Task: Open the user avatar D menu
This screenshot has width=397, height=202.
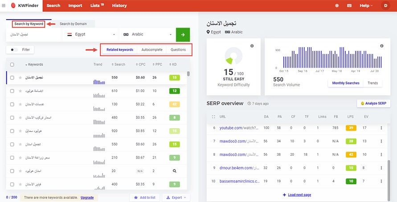Action: (385, 6)
